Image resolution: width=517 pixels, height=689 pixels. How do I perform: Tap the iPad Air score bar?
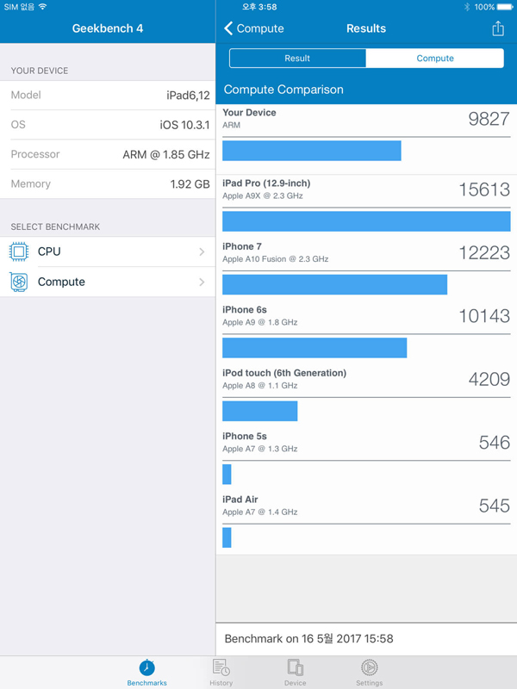point(227,537)
